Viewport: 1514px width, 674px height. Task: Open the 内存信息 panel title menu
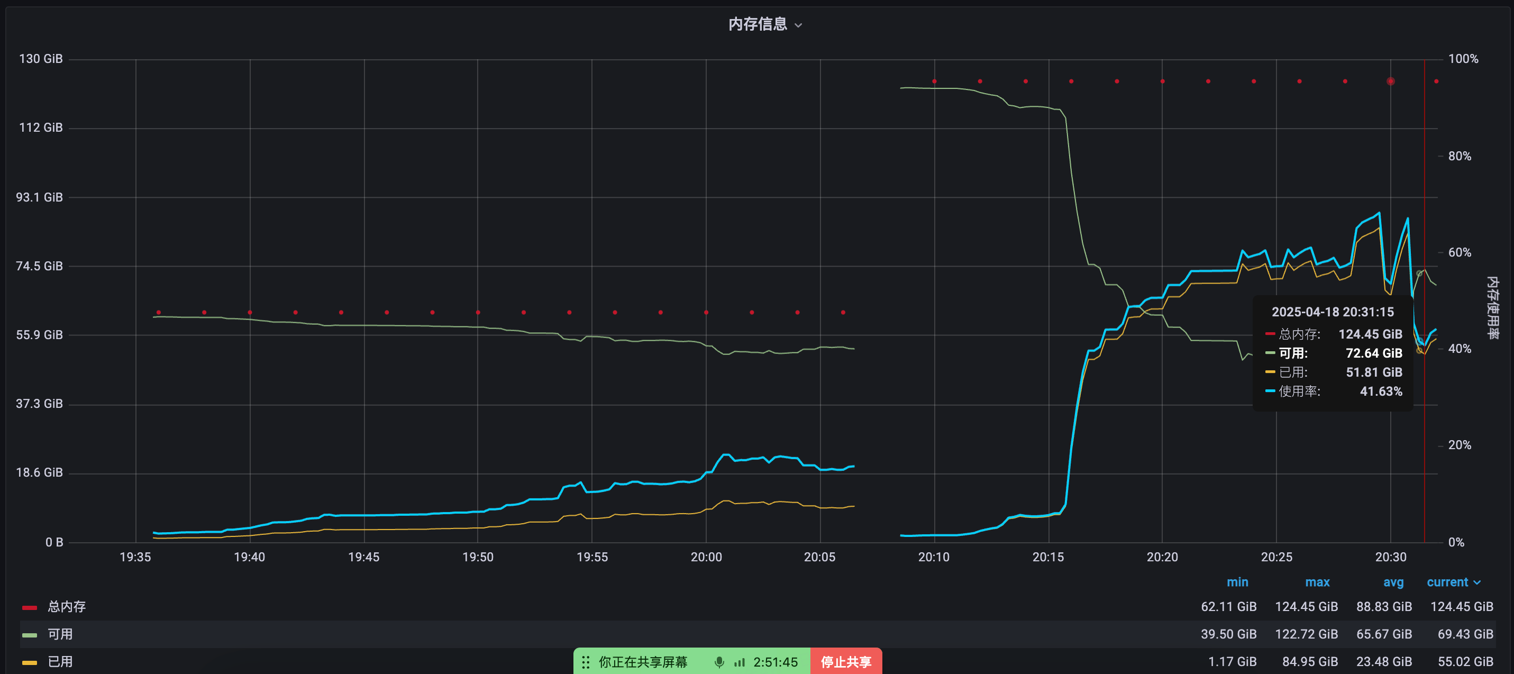point(758,24)
